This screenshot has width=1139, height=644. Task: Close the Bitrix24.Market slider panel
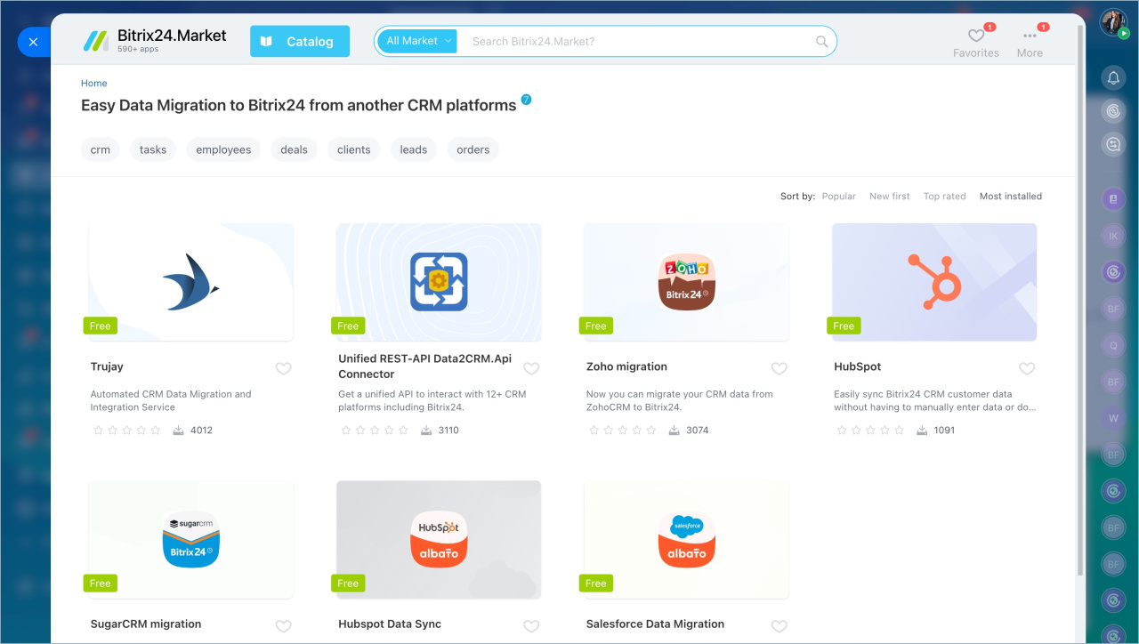tap(33, 42)
